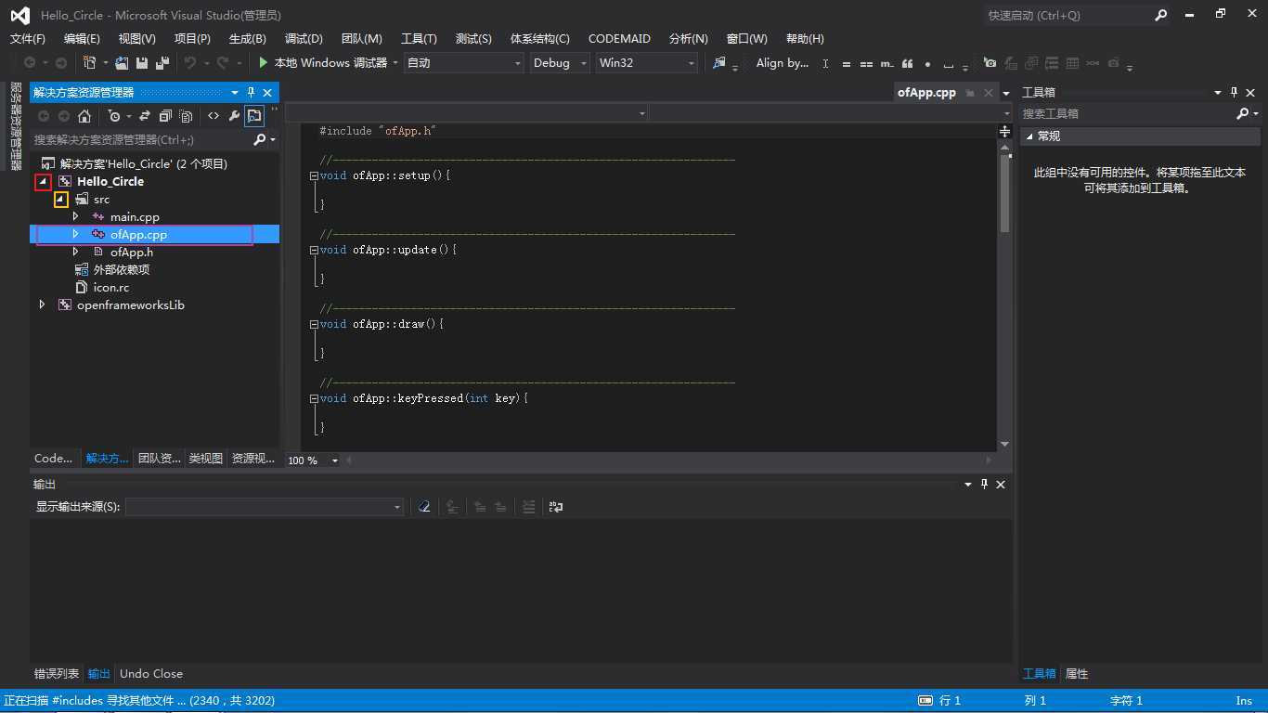The image size is (1268, 713).
Task: Pin the Solution Explorer panel
Action: click(x=251, y=93)
